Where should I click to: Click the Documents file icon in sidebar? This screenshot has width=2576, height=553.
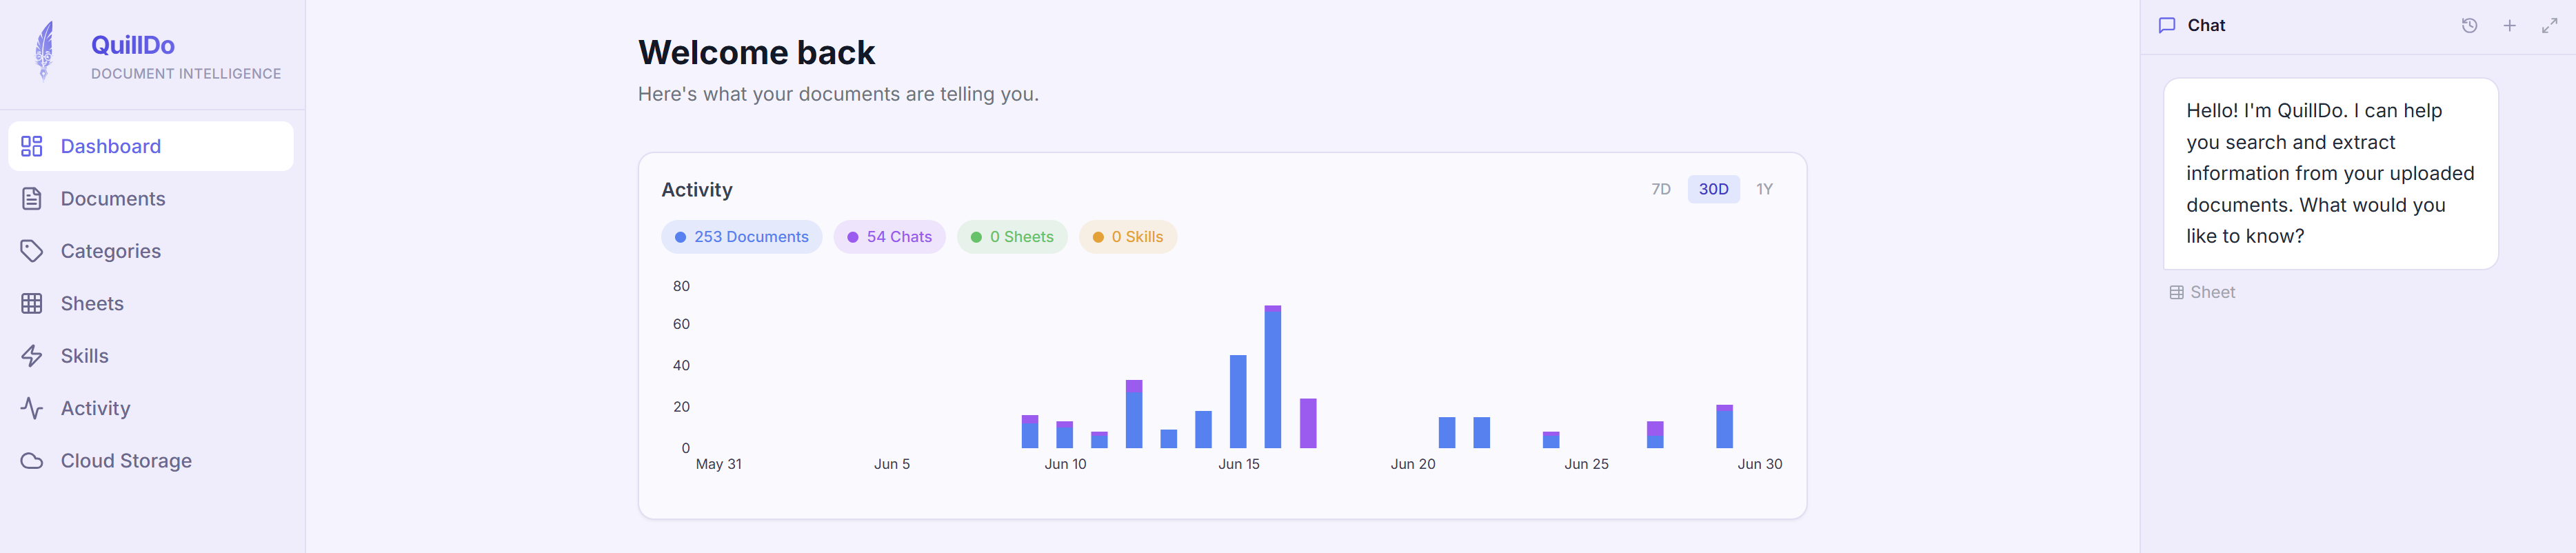[32, 199]
